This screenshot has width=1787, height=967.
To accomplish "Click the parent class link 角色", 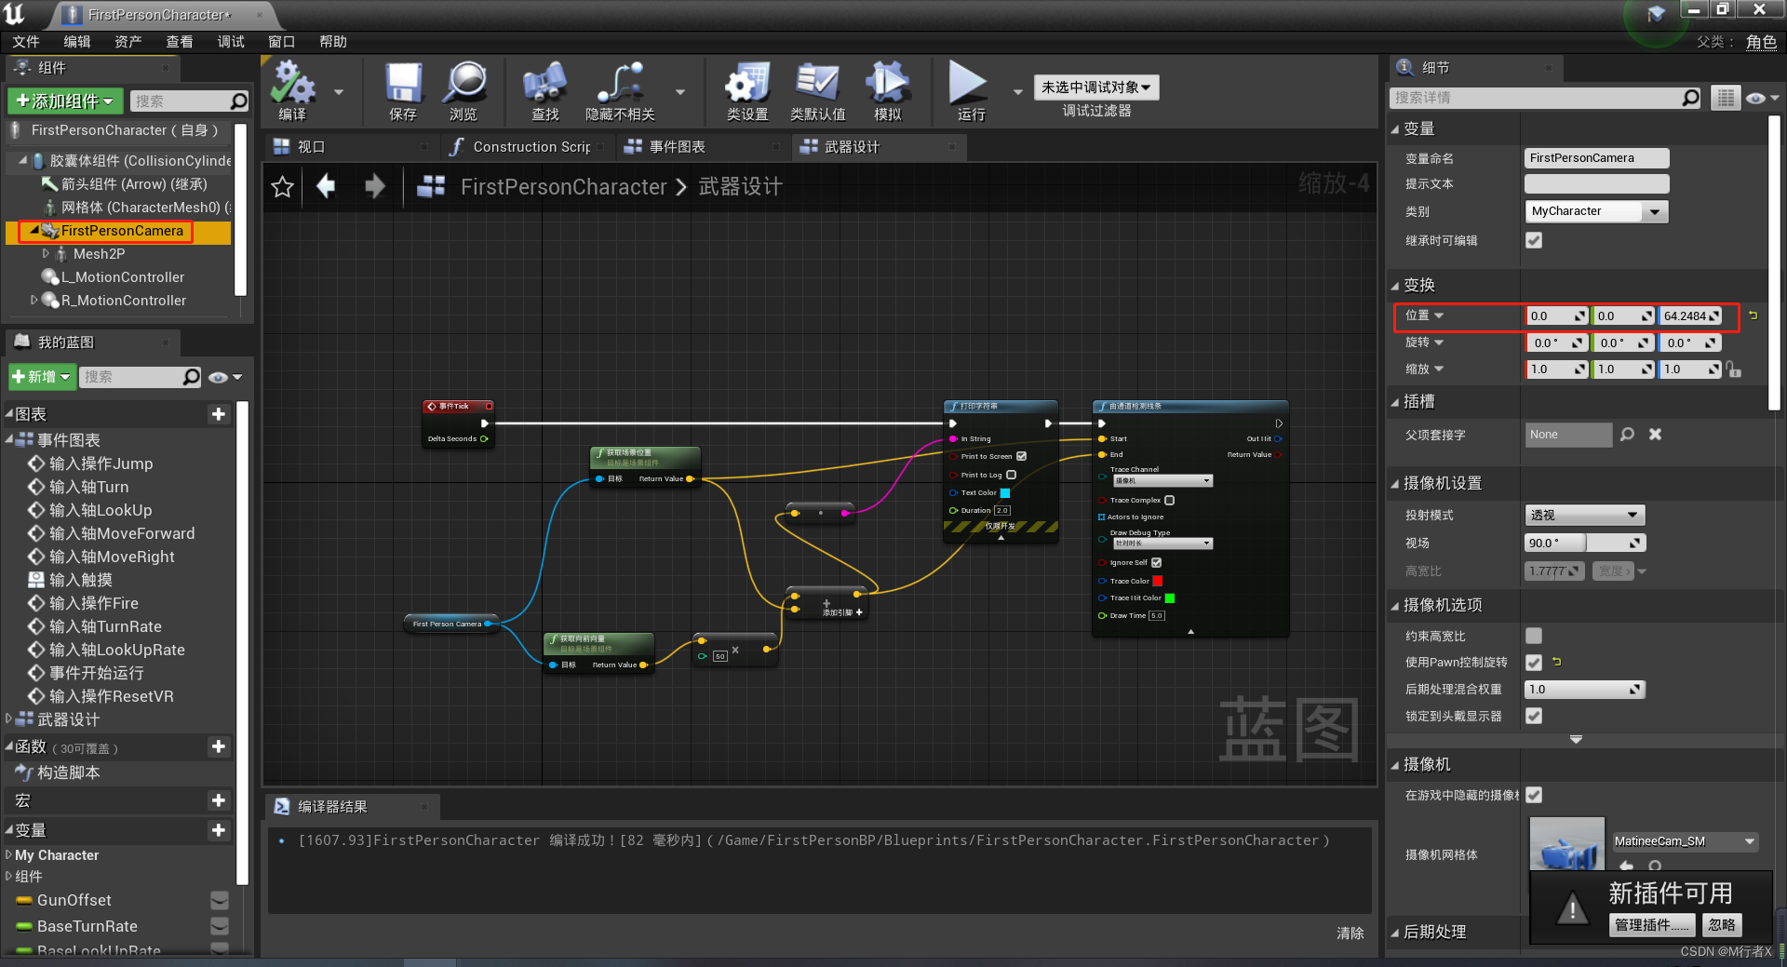I will click(x=1761, y=42).
